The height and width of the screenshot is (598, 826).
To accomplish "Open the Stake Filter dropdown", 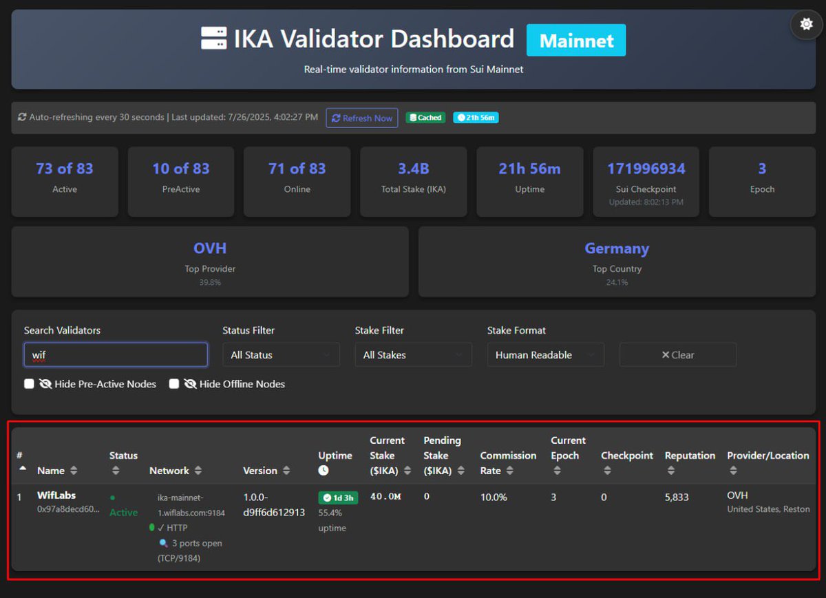I will [413, 355].
